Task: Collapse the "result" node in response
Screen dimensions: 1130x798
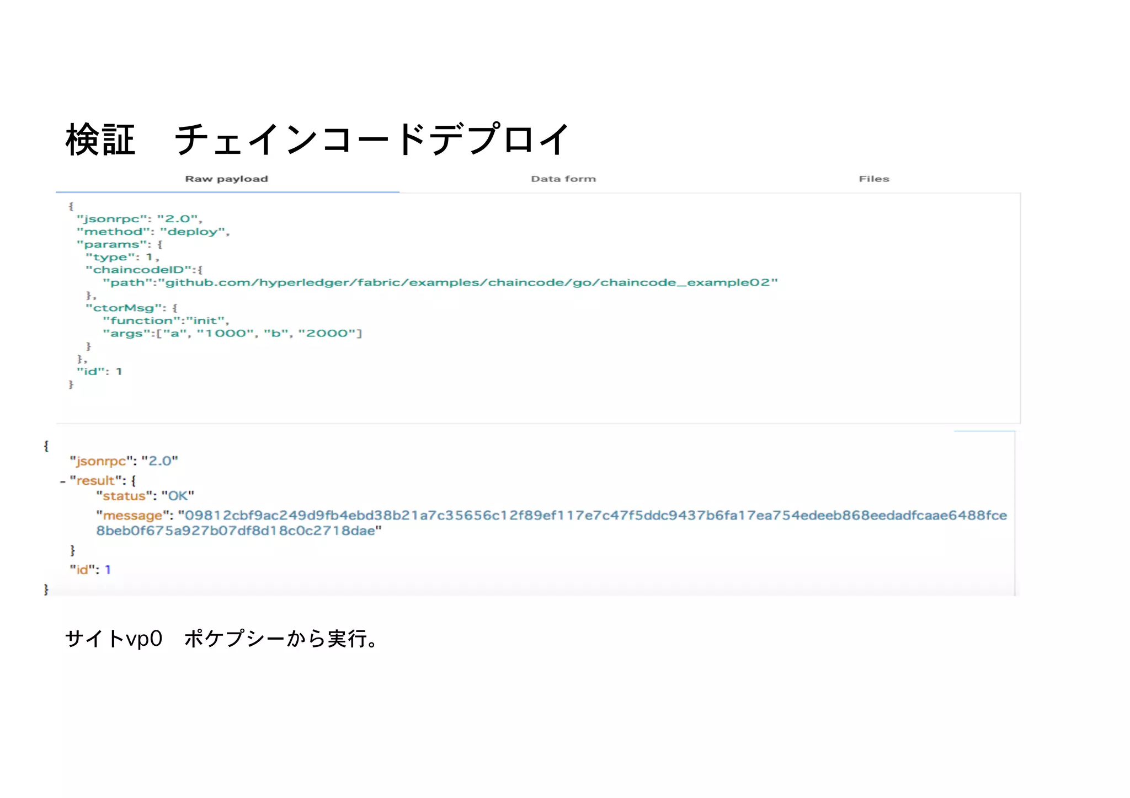Action: pos(63,481)
